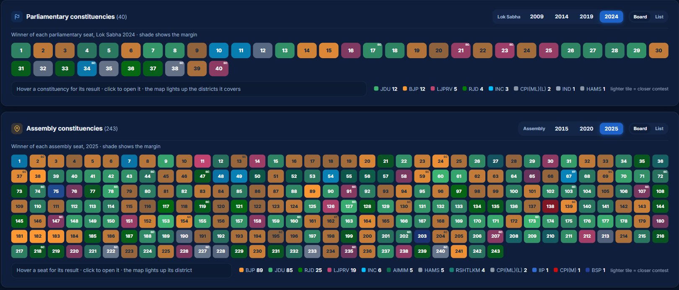The image size is (679, 290).
Task: Click the 'Hover a constituency for its result' hint
Action: (x=189, y=89)
